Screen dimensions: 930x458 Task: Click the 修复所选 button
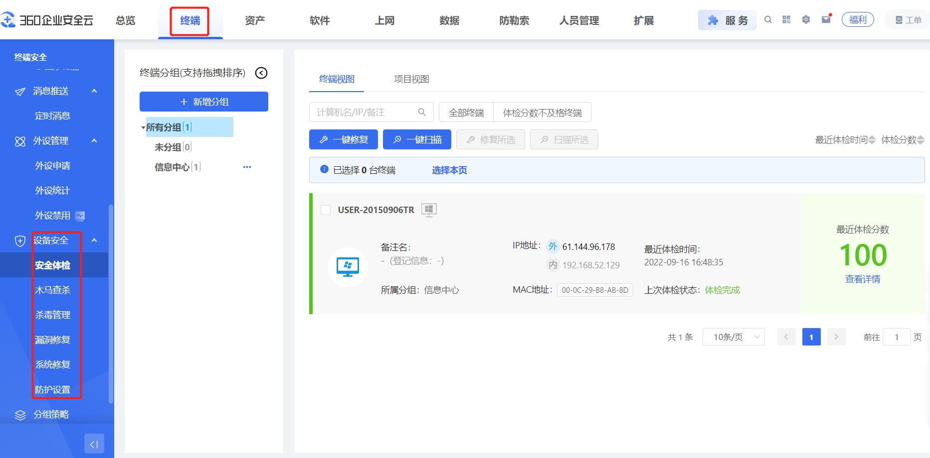pos(491,139)
